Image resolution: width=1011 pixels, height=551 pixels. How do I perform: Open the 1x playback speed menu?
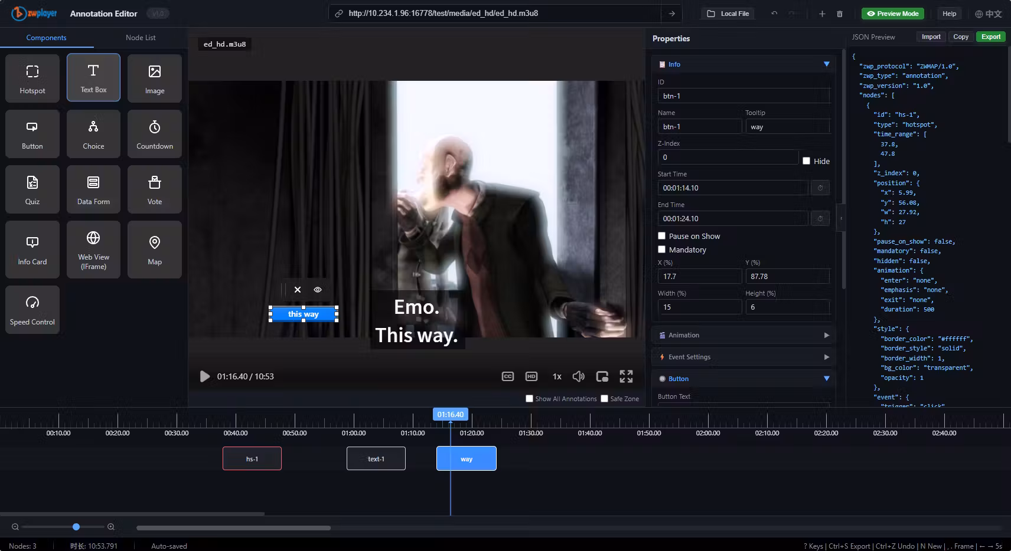point(557,376)
